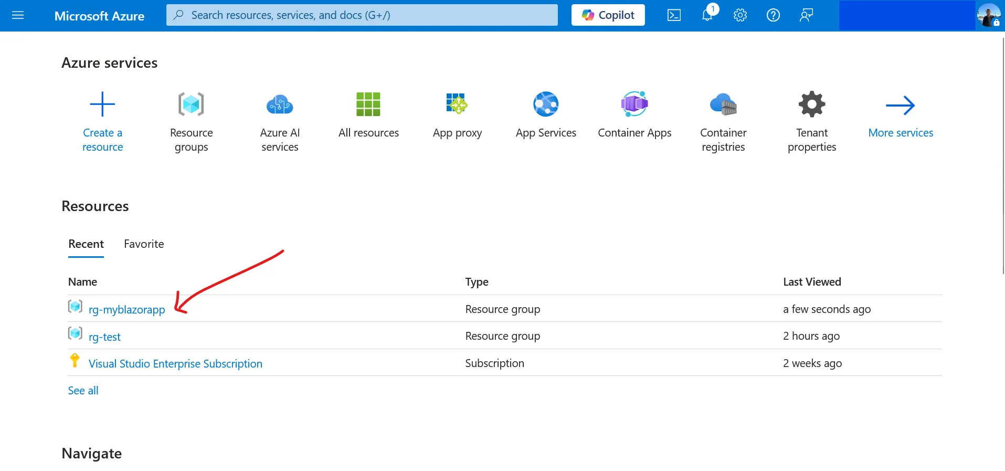Open Resource groups service icon

(x=191, y=104)
